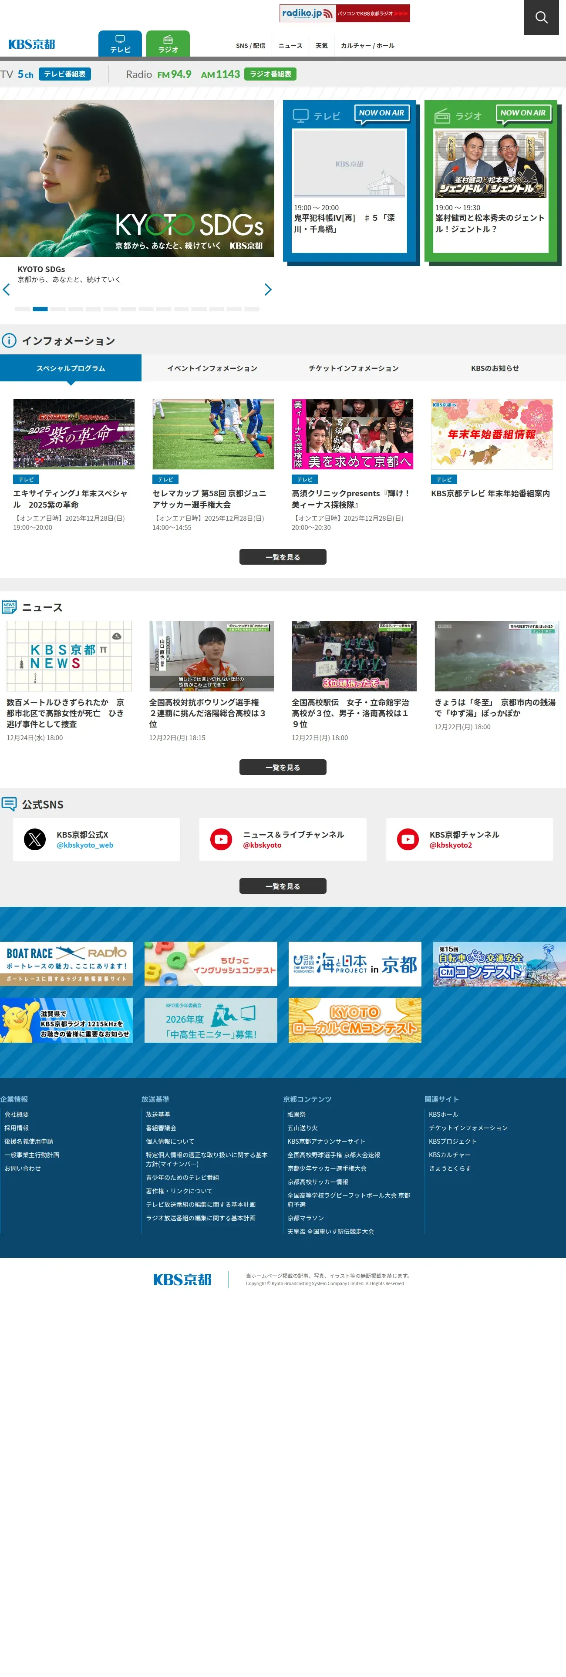The width and height of the screenshot is (566, 1677).
Task: Select KBSのお知らせ tab
Action: tap(495, 368)
